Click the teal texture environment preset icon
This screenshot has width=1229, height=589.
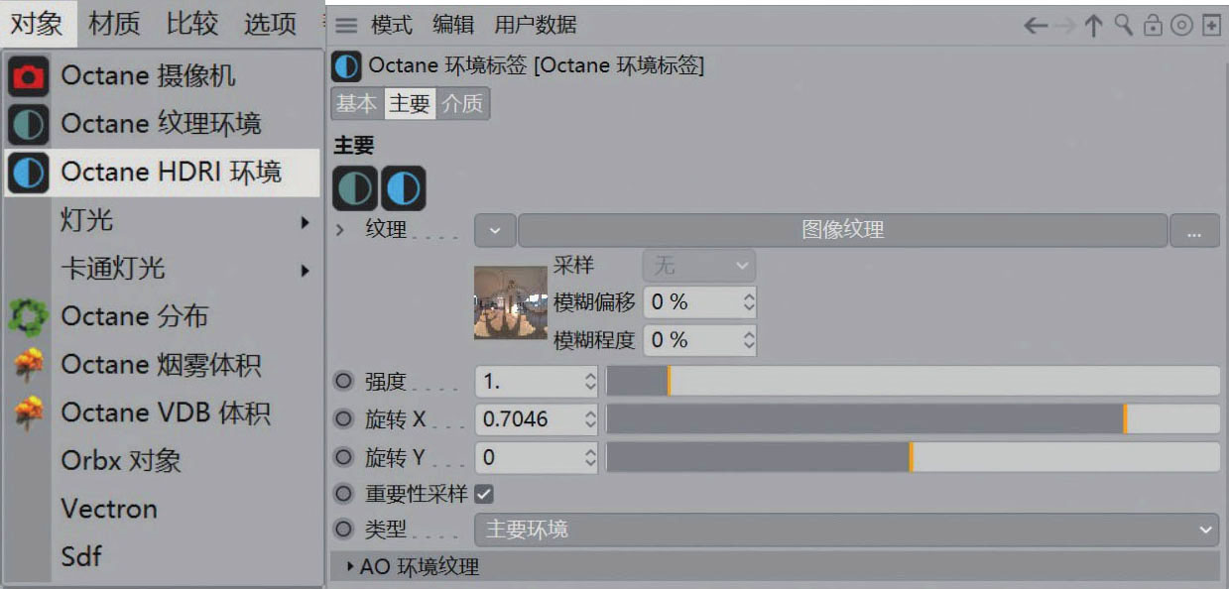pyautogui.click(x=355, y=187)
